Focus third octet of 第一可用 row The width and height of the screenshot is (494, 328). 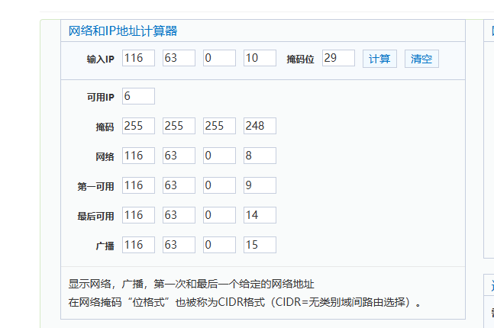pos(219,185)
